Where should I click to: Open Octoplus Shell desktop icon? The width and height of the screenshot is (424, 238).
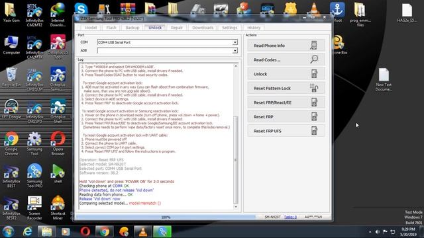[x=58, y=112]
